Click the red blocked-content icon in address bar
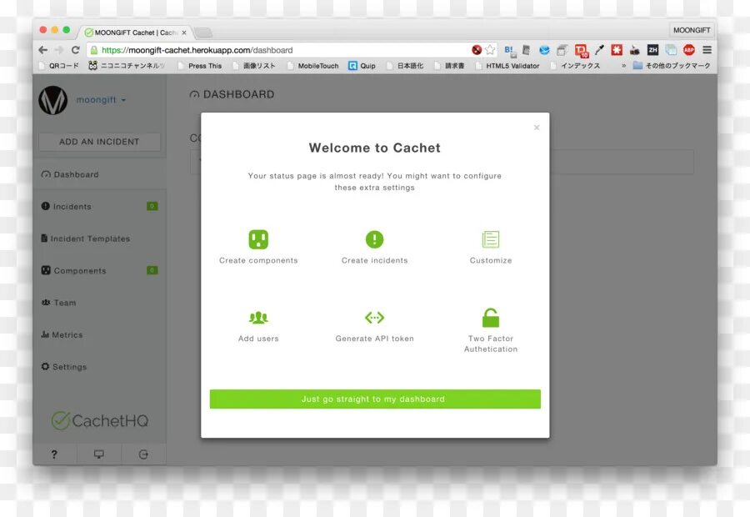This screenshot has height=517, width=750. [477, 50]
